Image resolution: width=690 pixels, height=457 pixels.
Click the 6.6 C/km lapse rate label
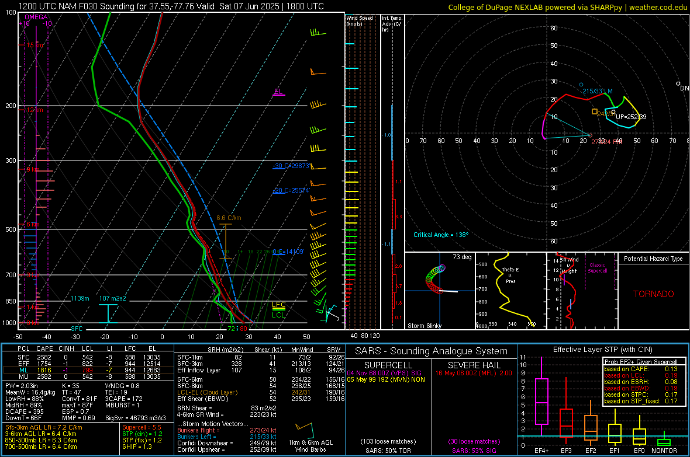click(x=229, y=218)
